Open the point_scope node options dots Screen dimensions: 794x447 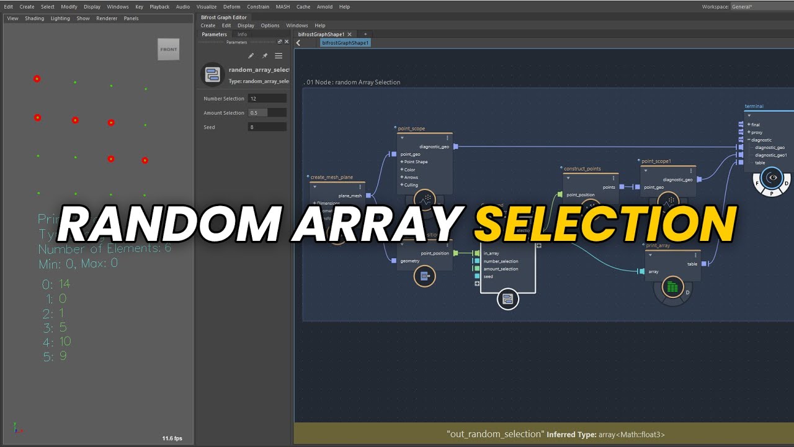(447, 138)
